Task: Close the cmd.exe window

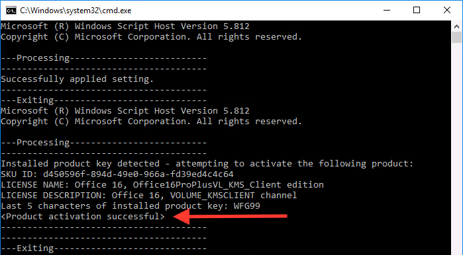Action: click(x=447, y=11)
